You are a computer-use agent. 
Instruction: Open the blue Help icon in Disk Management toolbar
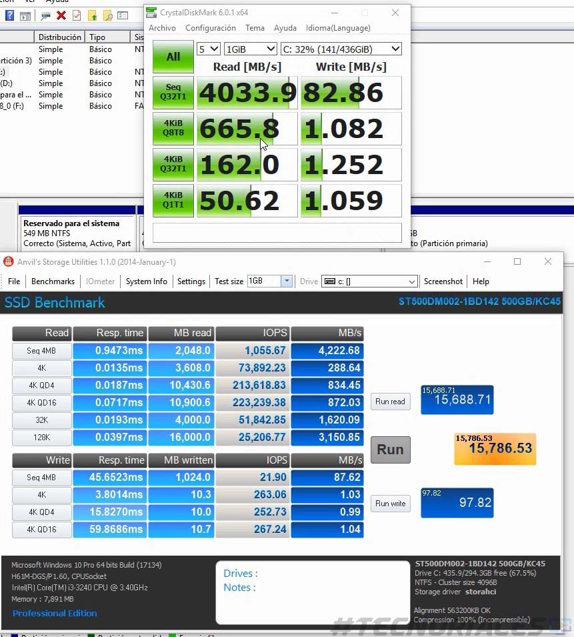[x=8, y=16]
